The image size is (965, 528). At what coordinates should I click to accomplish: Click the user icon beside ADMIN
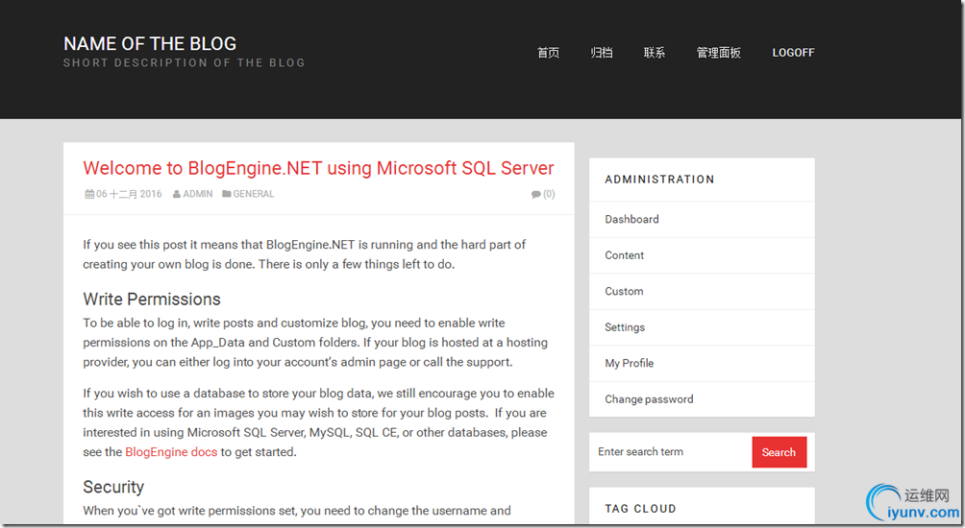pyautogui.click(x=177, y=194)
